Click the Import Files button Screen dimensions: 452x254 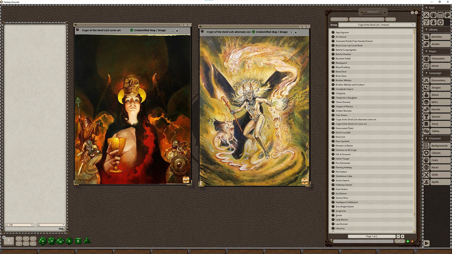click(x=339, y=19)
